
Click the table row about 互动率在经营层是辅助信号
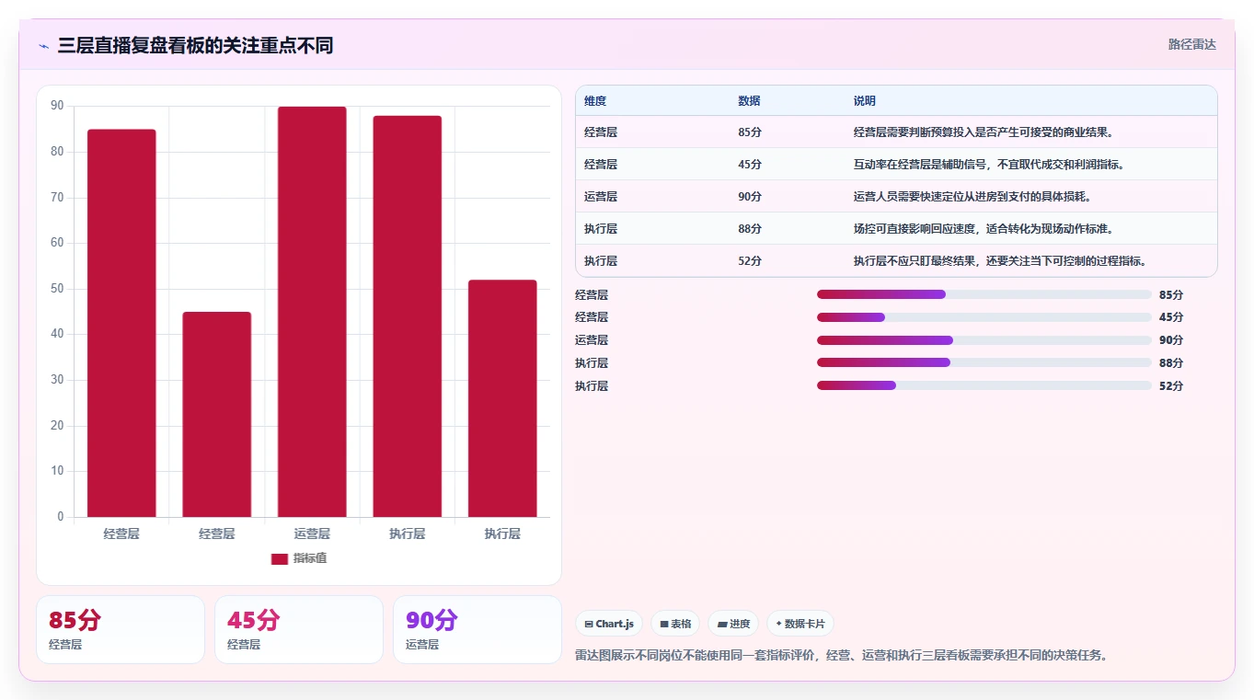coord(896,164)
